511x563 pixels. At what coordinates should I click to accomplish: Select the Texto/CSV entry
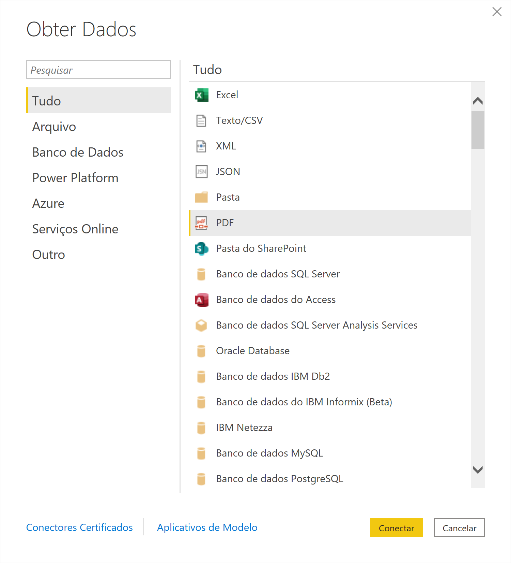click(330, 120)
